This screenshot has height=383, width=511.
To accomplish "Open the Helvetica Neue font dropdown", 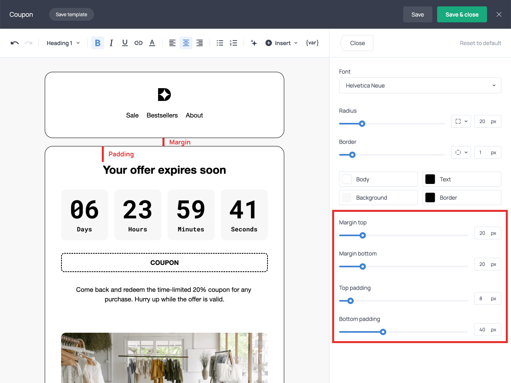I will tap(420, 85).
